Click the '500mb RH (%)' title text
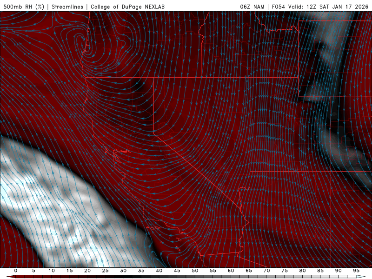372x279 pixels. click(x=24, y=7)
